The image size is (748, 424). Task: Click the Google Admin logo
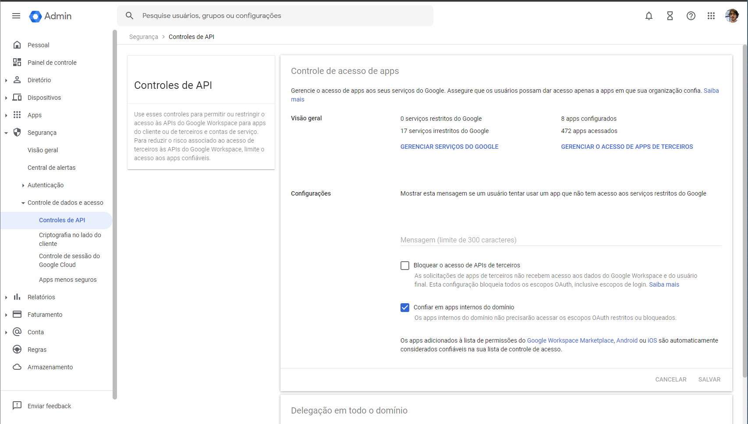(x=50, y=16)
